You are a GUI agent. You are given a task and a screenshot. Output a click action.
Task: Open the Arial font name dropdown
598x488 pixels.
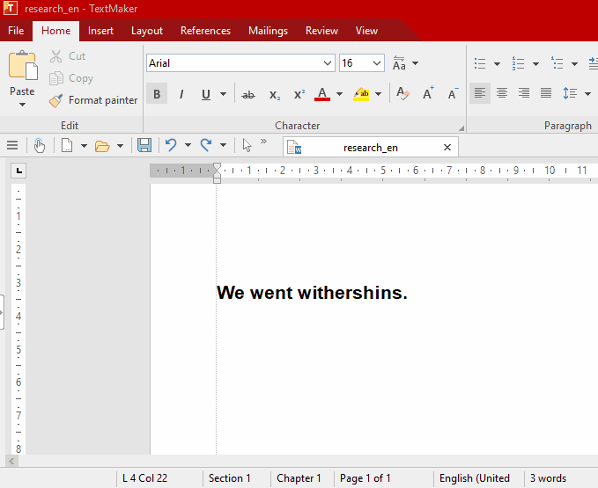[240, 63]
